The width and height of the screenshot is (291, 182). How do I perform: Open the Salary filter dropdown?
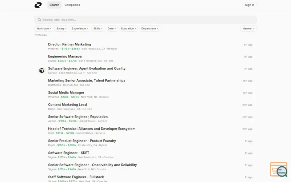tap(61, 28)
